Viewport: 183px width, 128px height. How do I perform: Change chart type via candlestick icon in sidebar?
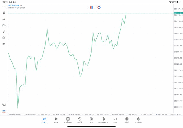(4, 13)
